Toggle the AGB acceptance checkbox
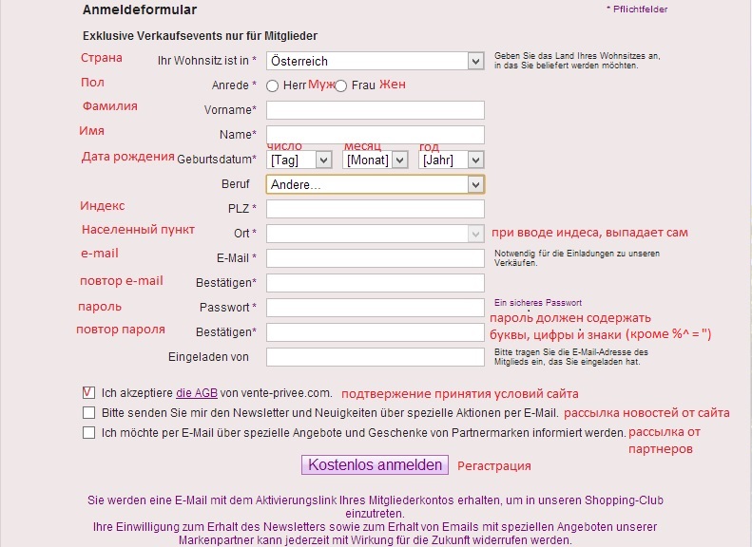 coord(88,393)
